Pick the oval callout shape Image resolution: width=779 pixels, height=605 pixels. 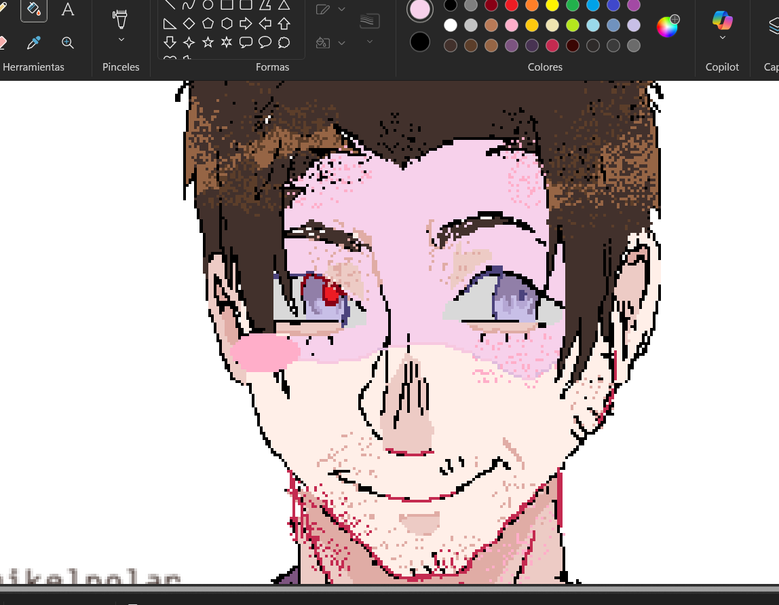click(265, 42)
